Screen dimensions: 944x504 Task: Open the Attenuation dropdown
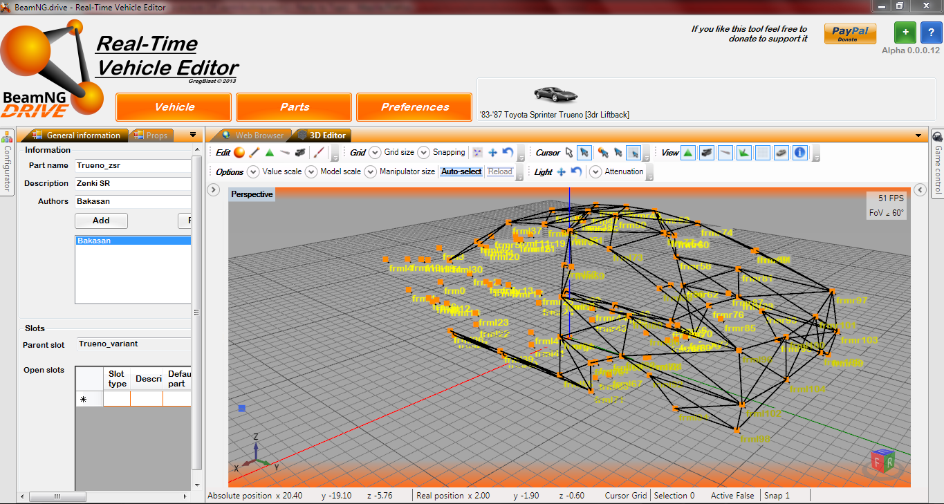tap(595, 171)
